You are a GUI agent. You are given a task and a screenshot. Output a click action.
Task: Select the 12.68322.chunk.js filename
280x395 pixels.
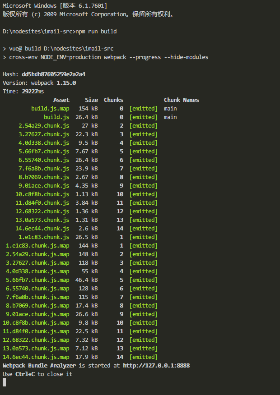click(x=42, y=211)
